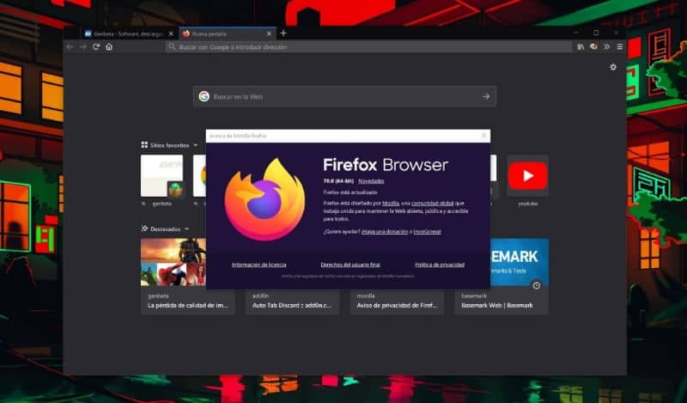Click the Firefox account icon in toolbar

point(593,46)
